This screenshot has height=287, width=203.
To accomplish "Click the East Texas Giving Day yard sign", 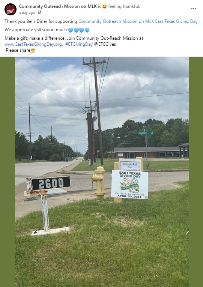I will point(129,185).
